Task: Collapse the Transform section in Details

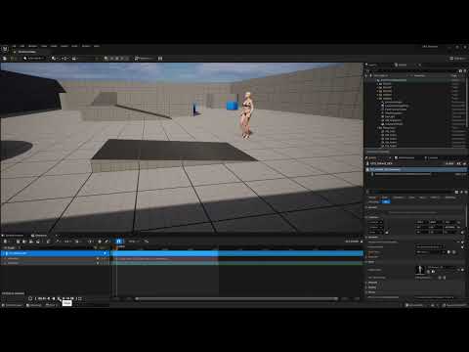Action: (367, 217)
